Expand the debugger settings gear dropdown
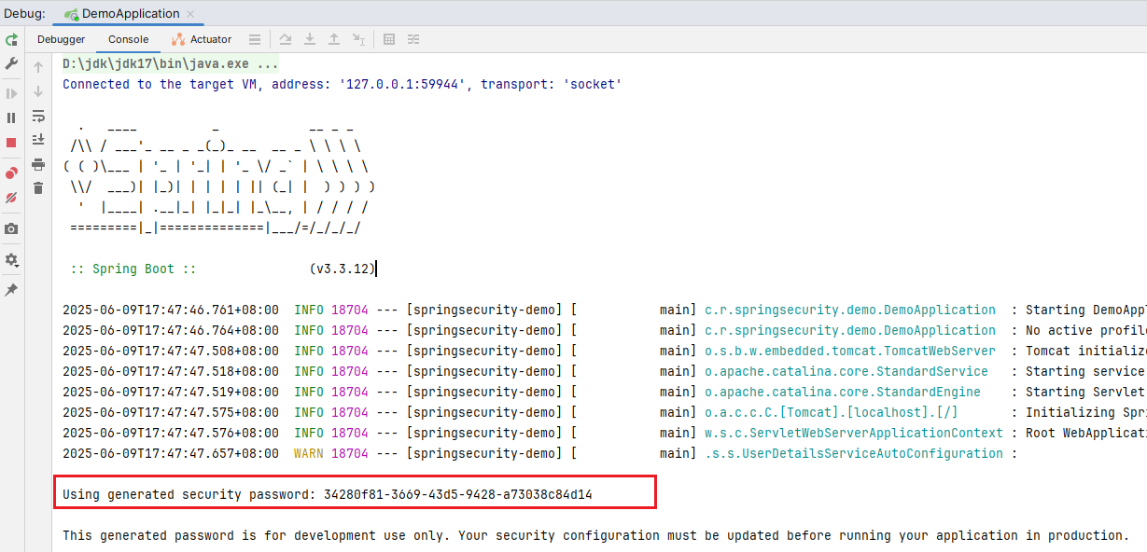Viewport: 1147px width, 552px height. (x=11, y=260)
